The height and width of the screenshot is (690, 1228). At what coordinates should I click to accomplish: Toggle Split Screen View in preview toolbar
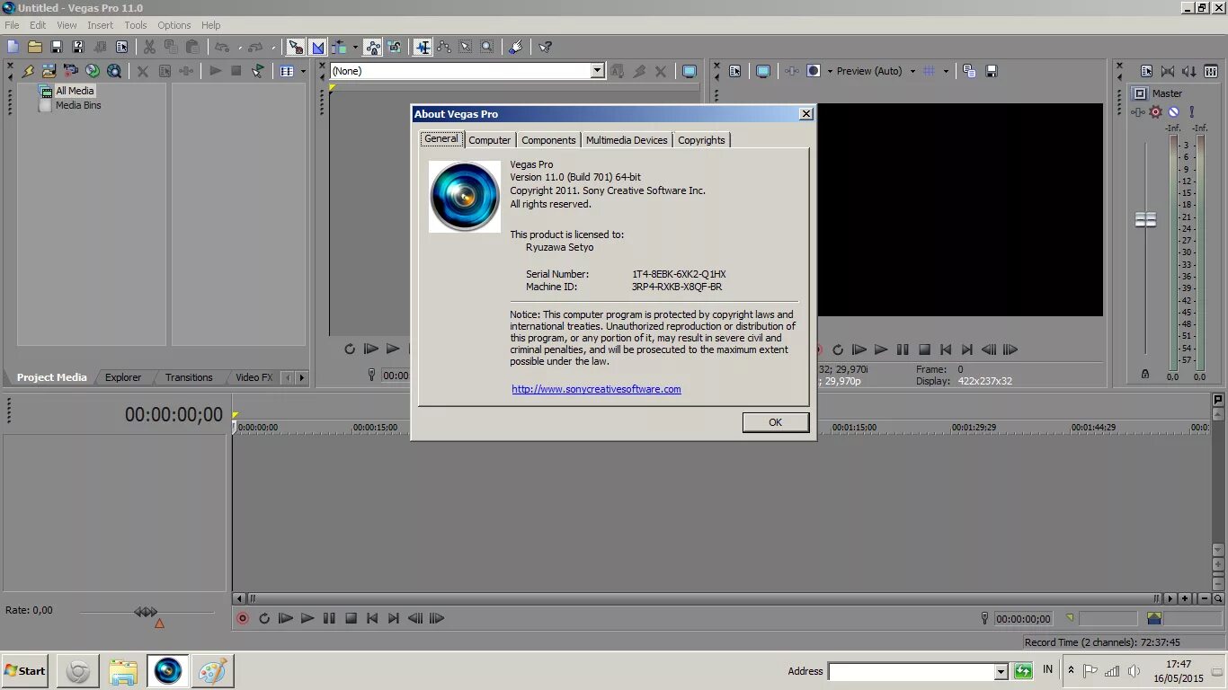814,71
